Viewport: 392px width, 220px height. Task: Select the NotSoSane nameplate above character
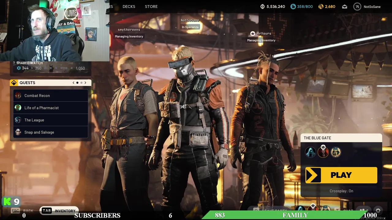[x=190, y=20]
